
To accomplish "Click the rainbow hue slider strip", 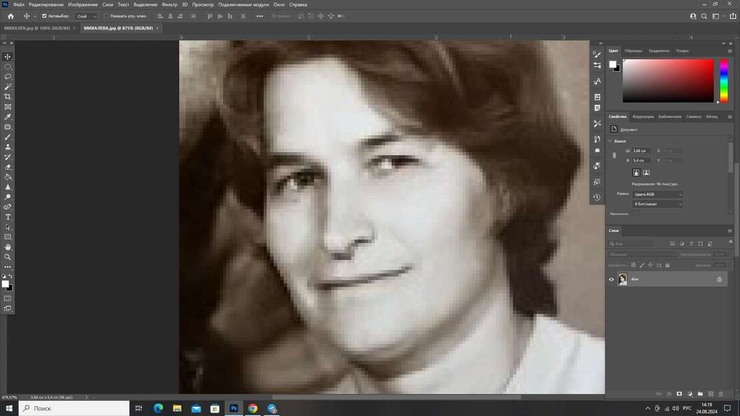I will pos(723,80).
